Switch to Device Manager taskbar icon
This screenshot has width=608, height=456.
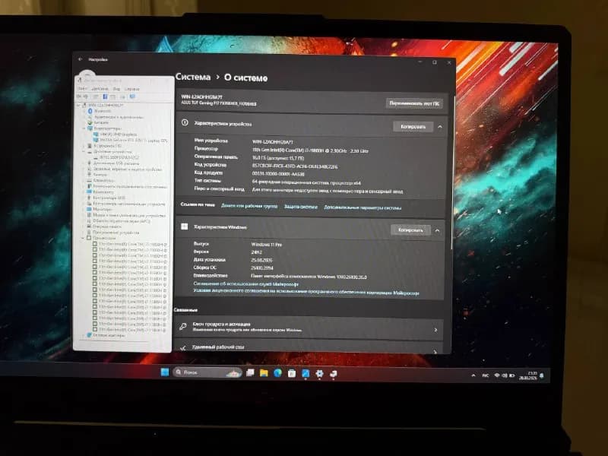coord(333,374)
